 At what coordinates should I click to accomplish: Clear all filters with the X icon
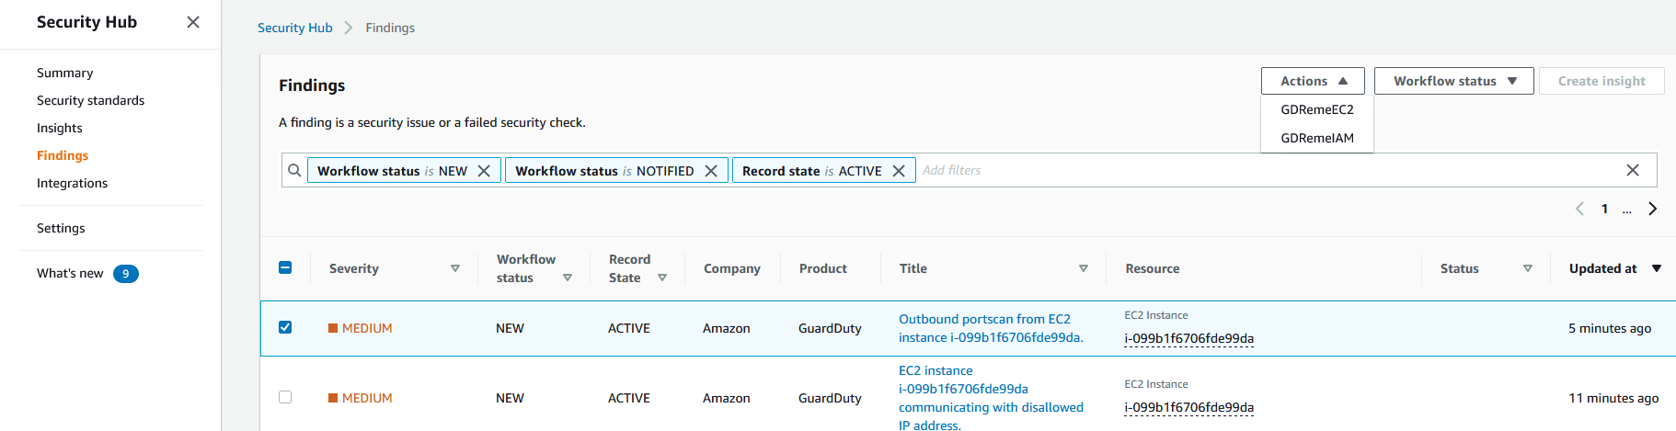pos(1633,170)
